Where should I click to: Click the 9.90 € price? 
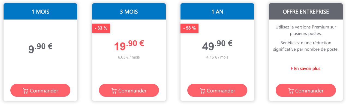[40, 48]
